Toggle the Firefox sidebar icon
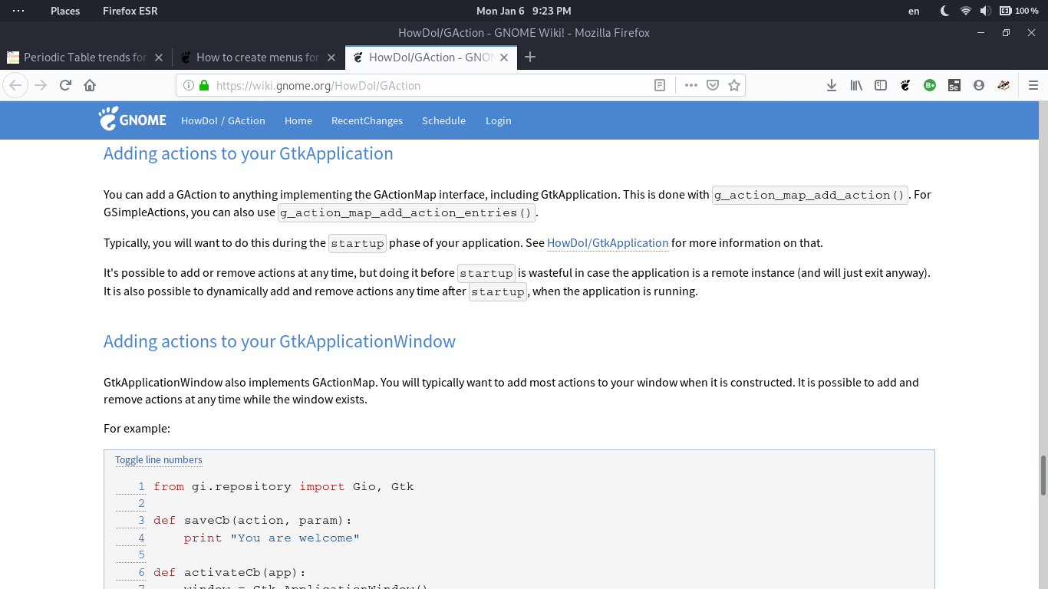The height and width of the screenshot is (589, 1048). [881, 85]
